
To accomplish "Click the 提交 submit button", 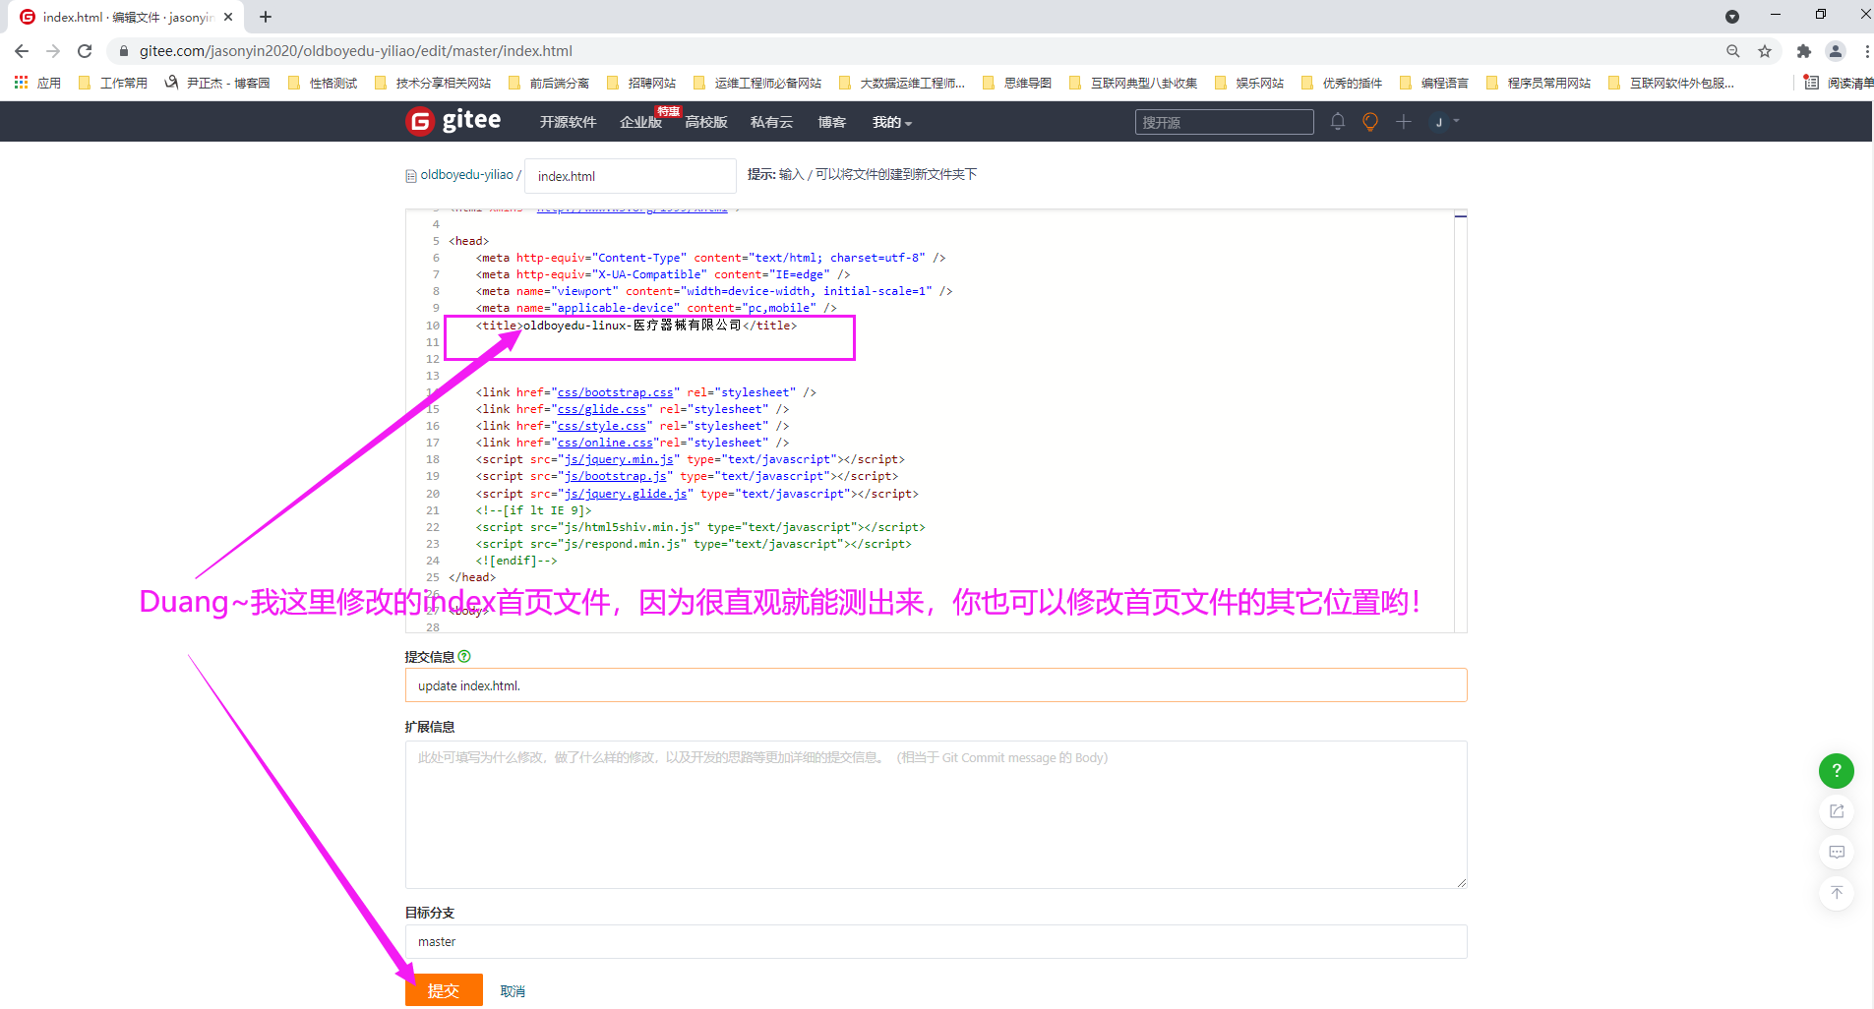I will (444, 990).
